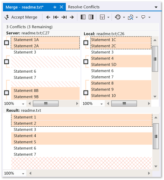Select 'Statement 2A' line in Server pane
The width and height of the screenshot is (164, 180).
[45, 46]
